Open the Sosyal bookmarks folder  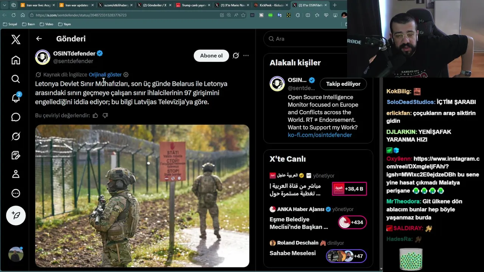tap(10, 24)
